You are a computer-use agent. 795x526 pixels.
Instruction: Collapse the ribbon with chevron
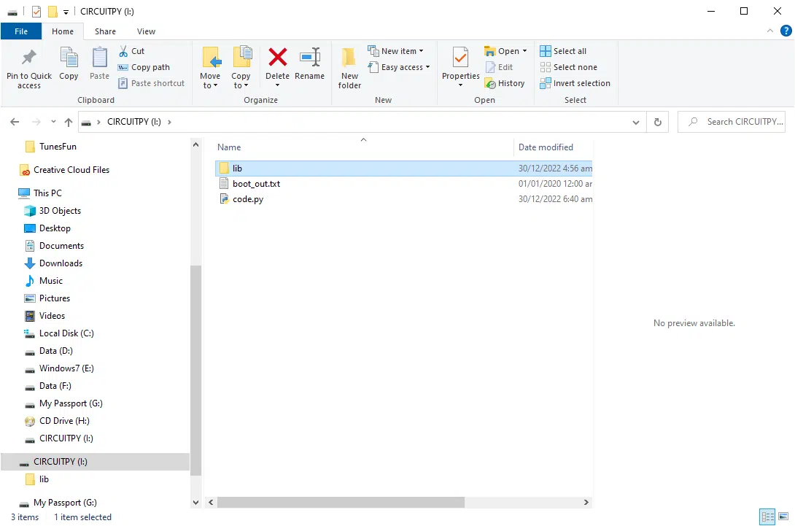pyautogui.click(x=770, y=31)
